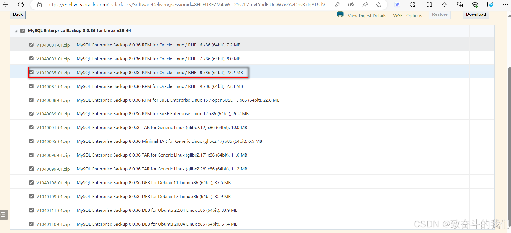Open collections icon
The height and width of the screenshot is (233, 511).
(460, 4)
